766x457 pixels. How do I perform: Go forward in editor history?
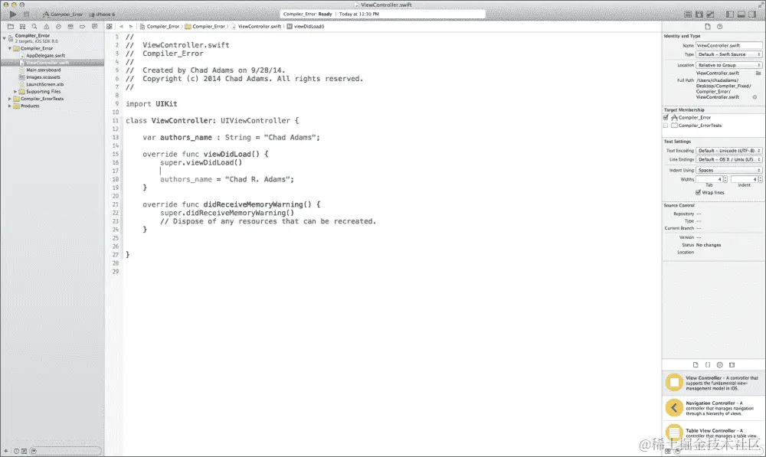(x=130, y=26)
